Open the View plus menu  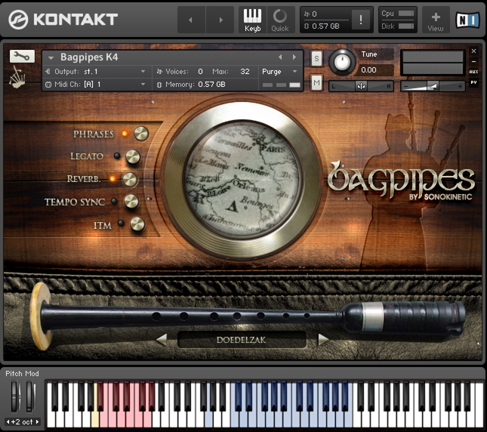point(436,20)
